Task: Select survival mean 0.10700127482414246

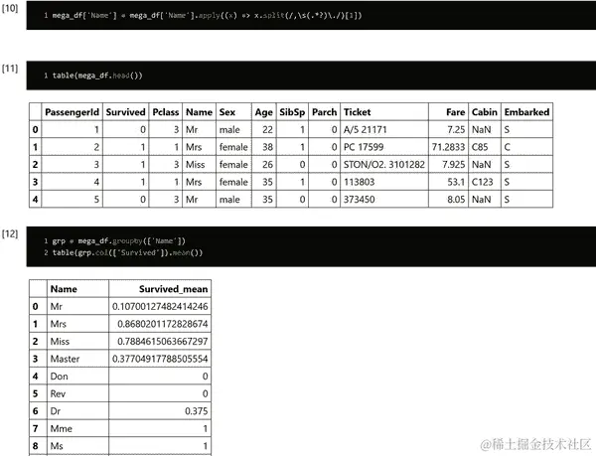Action: coord(160,306)
